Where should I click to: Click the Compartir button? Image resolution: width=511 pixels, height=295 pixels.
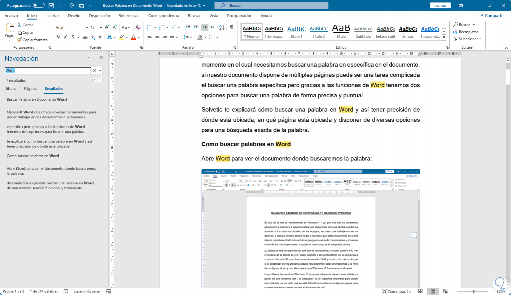491,15
